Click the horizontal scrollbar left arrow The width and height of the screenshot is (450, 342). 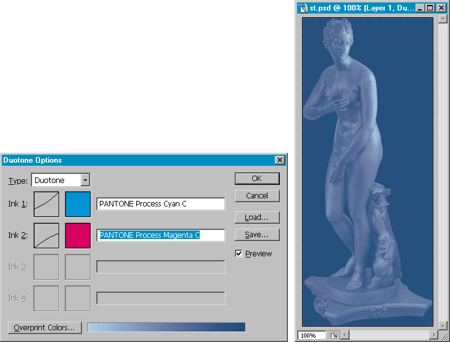pos(345,335)
